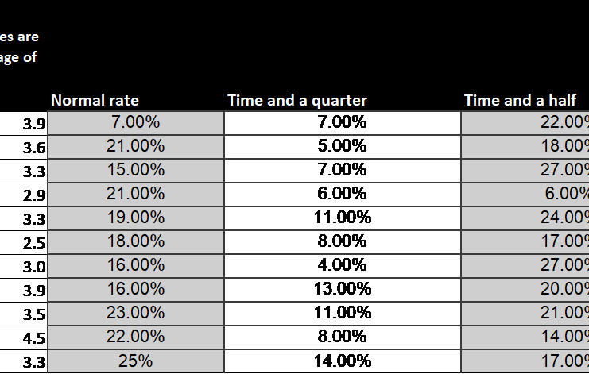Select the Time and a quarter header cell
Screen dimensions: 589x374
(343, 101)
